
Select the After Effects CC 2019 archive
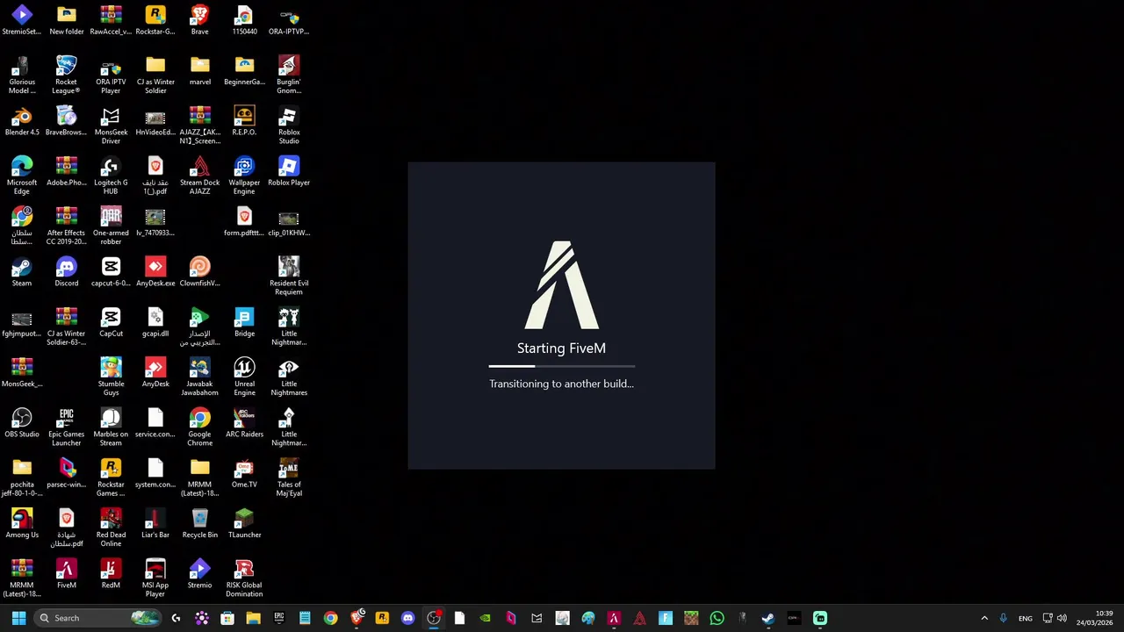coord(67,226)
